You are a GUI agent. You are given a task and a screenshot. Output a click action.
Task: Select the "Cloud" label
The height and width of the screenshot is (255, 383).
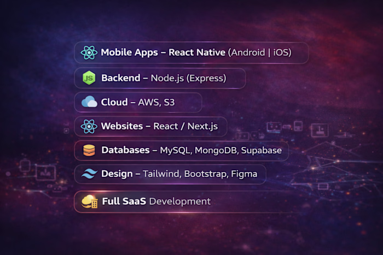(114, 102)
